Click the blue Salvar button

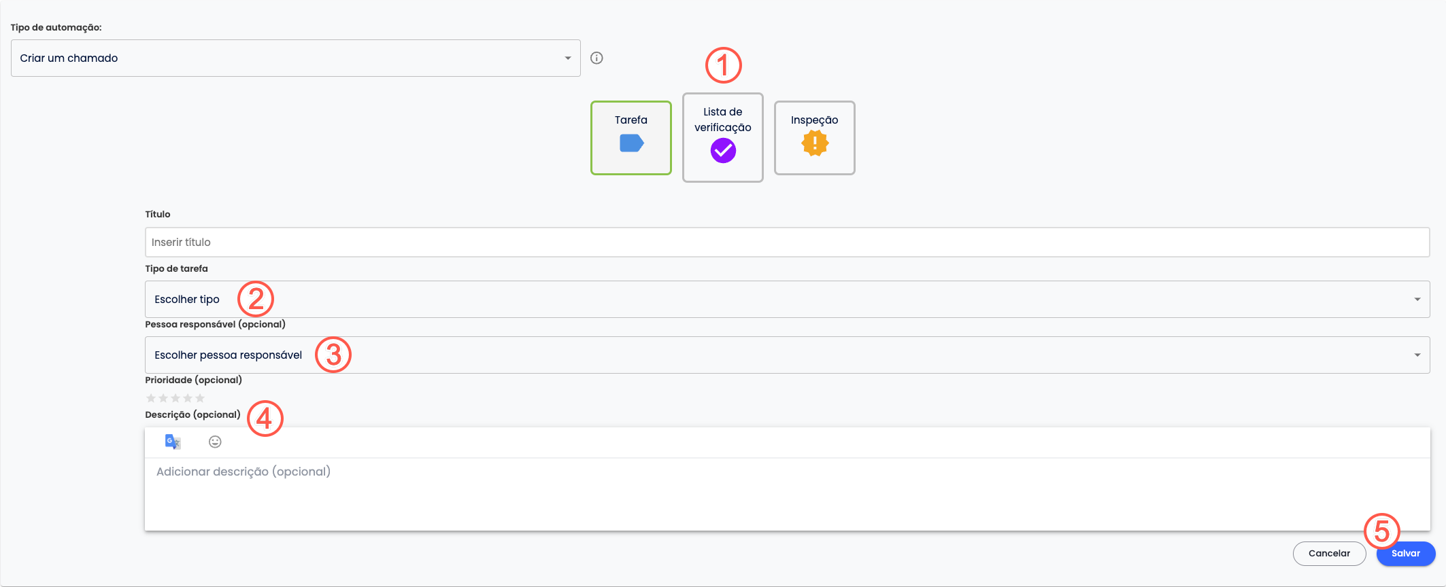1406,554
